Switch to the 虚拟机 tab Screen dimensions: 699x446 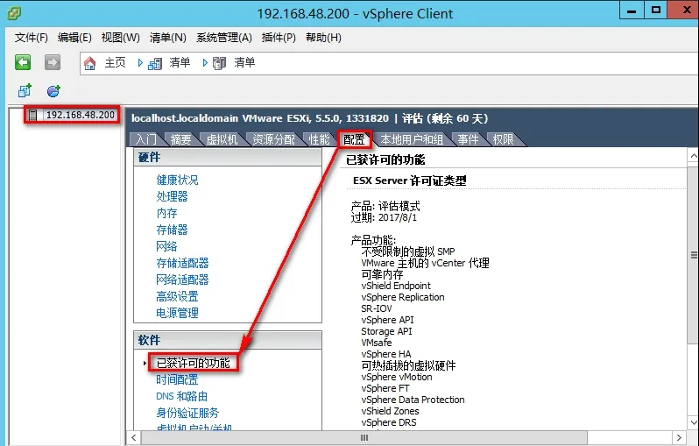pos(222,139)
